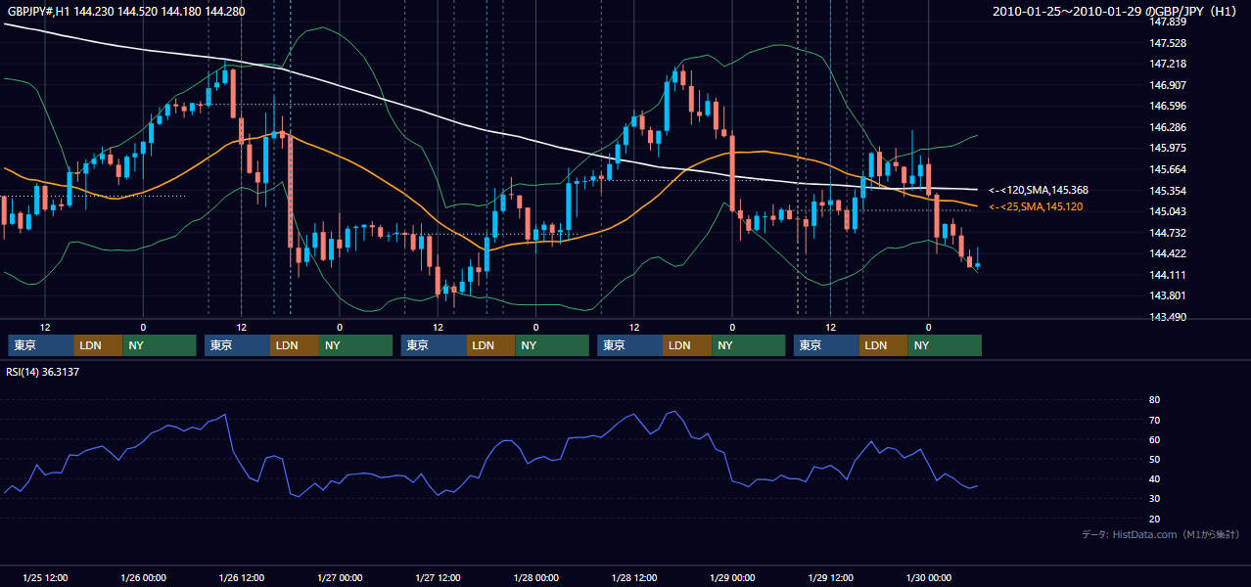Click the 120 SMA label reading 145.368

coord(1039,190)
